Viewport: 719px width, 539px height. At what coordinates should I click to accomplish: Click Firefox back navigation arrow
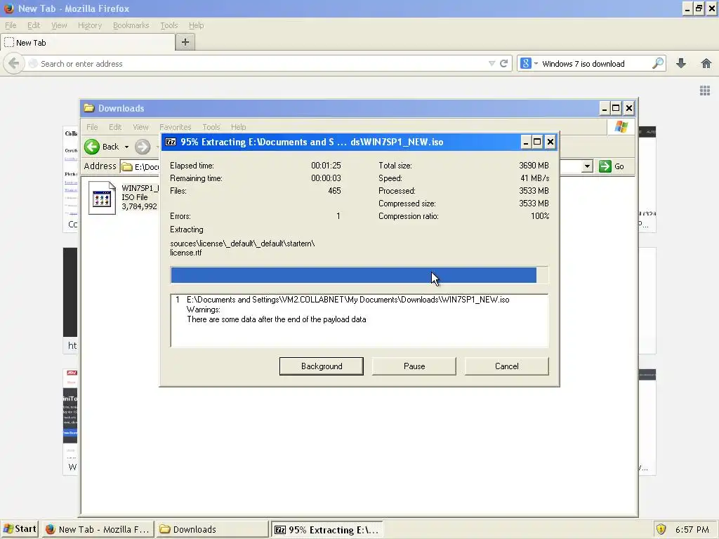pyautogui.click(x=14, y=64)
